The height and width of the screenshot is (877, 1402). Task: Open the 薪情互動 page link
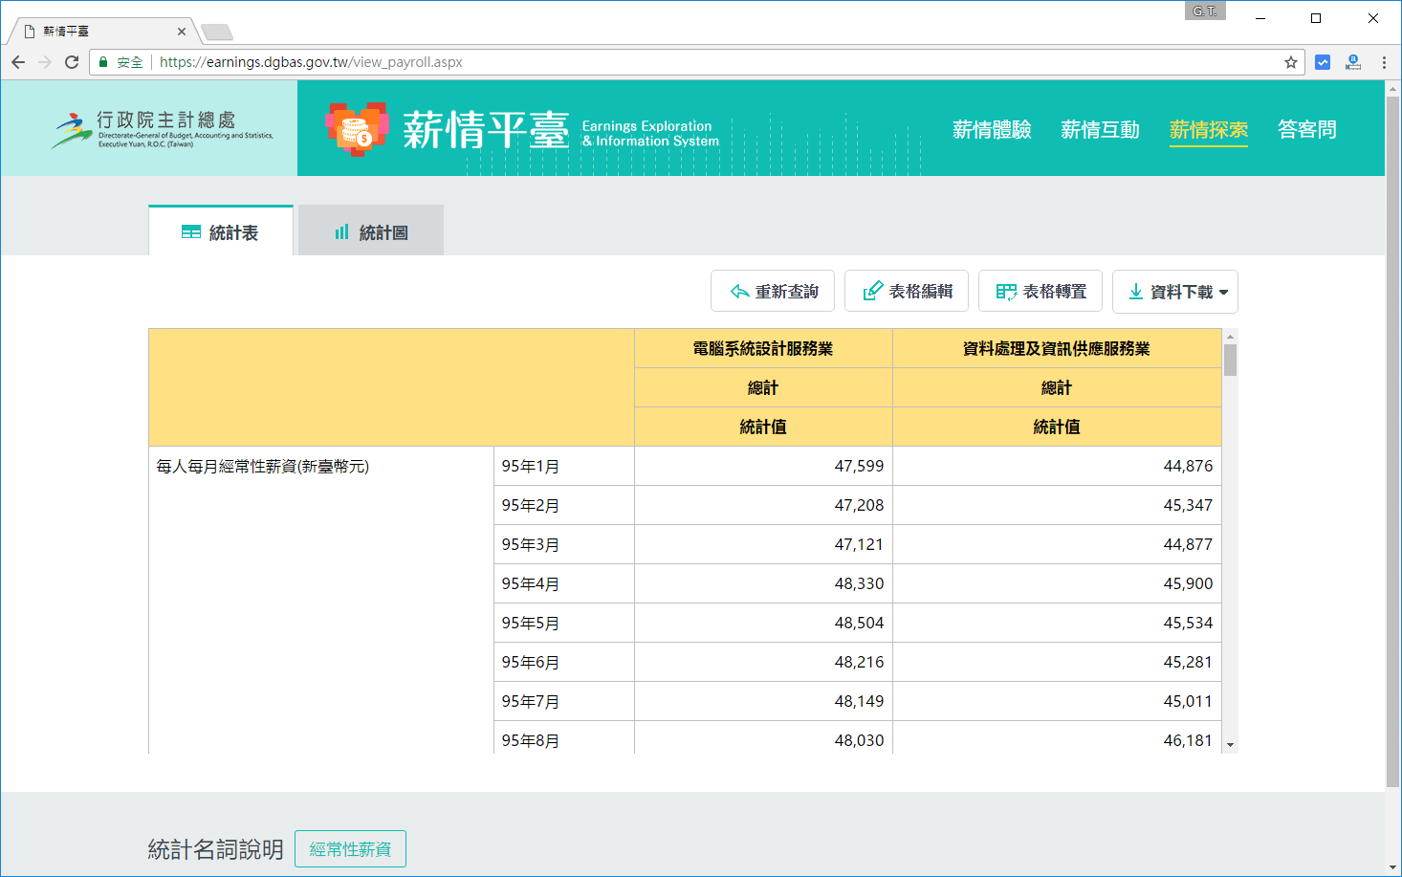(1100, 130)
